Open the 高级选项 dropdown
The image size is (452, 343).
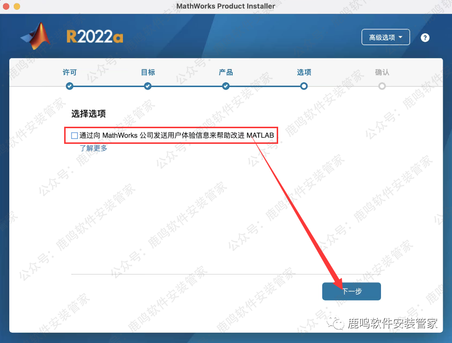(x=386, y=37)
